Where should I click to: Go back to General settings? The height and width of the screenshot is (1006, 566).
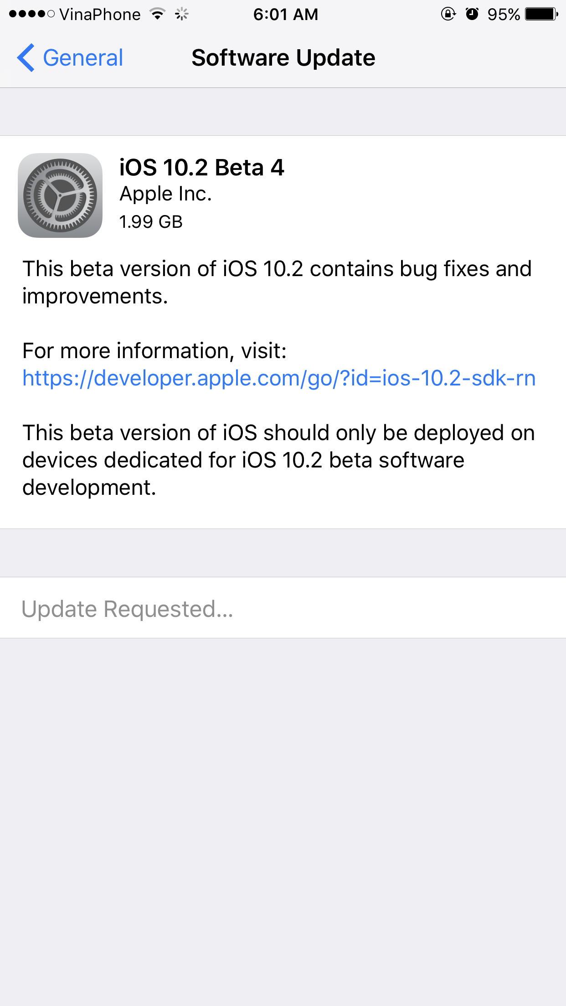(82, 58)
